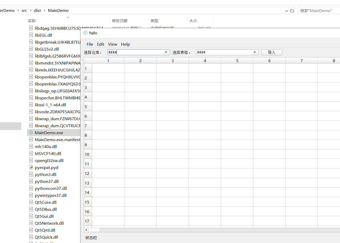Click the pythoncom37.dll file icon
Image resolution: width=340 pixels, height=243 pixels.
(31, 188)
